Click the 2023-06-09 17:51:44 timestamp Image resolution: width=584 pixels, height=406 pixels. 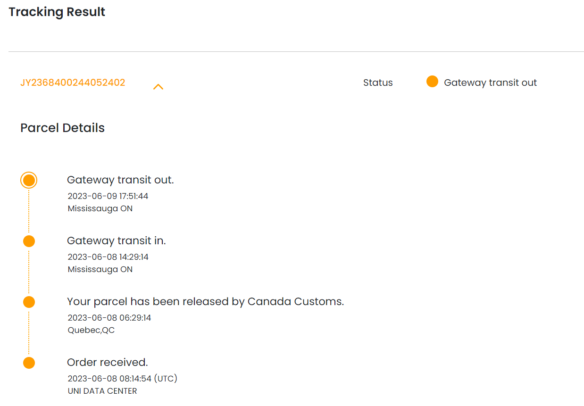tap(108, 196)
